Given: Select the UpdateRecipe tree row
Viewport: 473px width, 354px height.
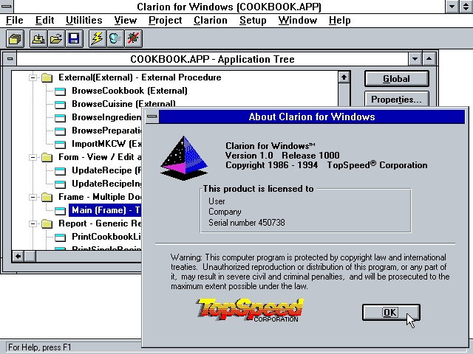Looking at the screenshot, I should (x=106, y=170).
